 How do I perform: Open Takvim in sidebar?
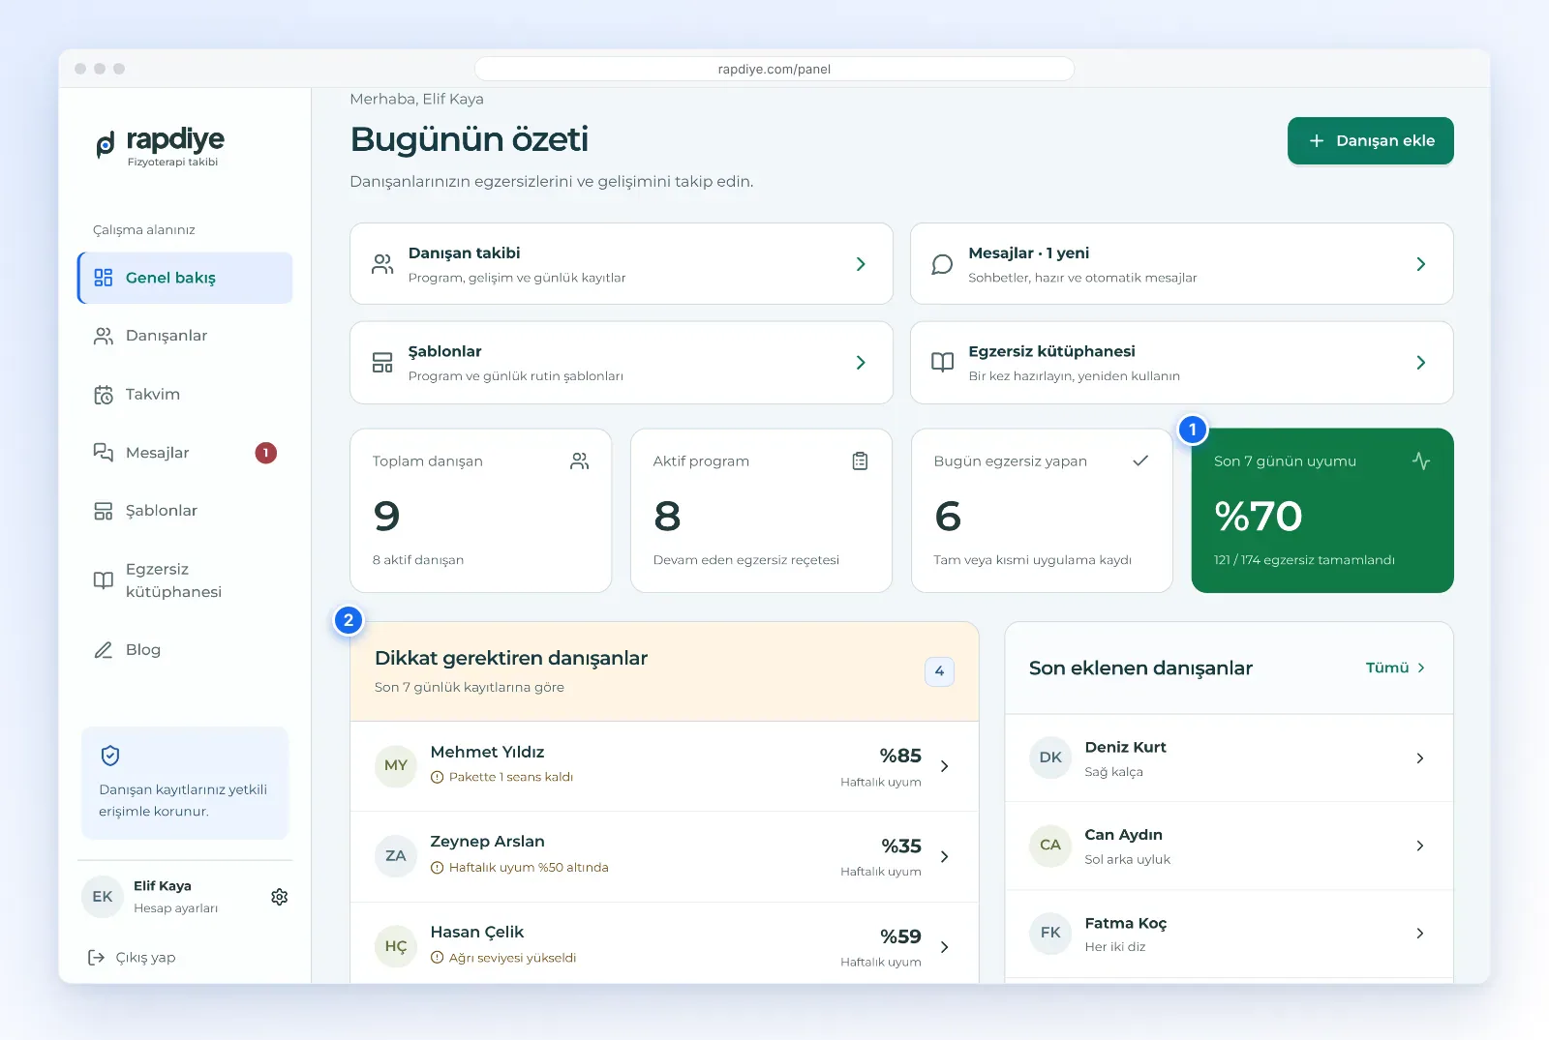(x=185, y=395)
